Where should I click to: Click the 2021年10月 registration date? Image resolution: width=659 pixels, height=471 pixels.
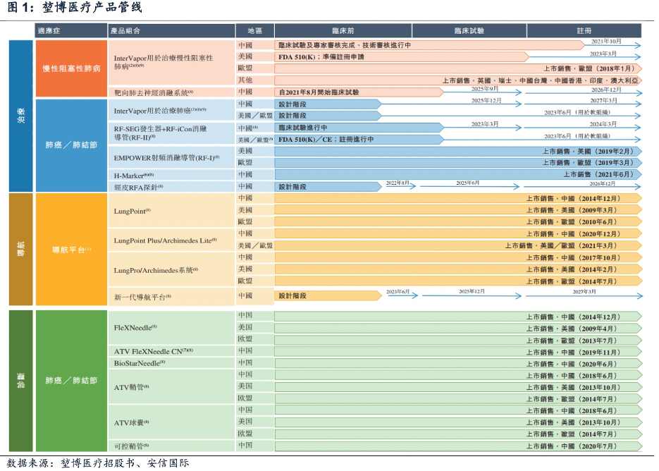(x=606, y=41)
